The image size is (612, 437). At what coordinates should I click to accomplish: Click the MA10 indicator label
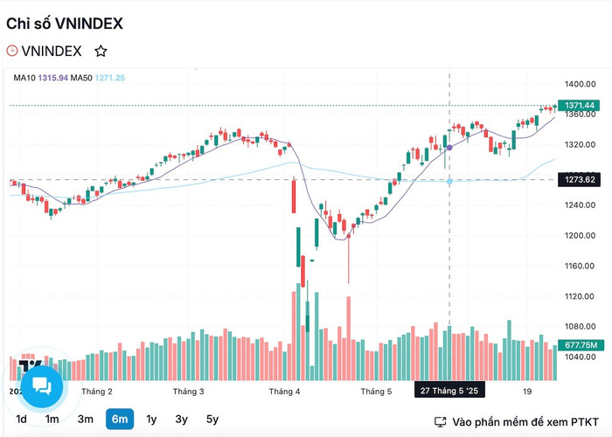[x=24, y=78]
